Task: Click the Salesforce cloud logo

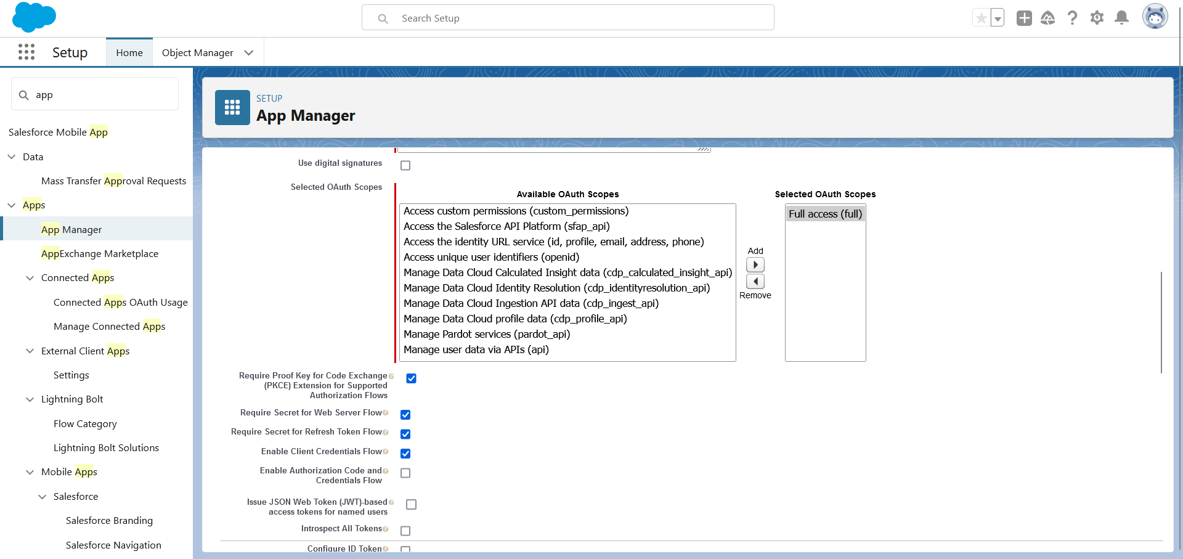Action: pos(34,17)
